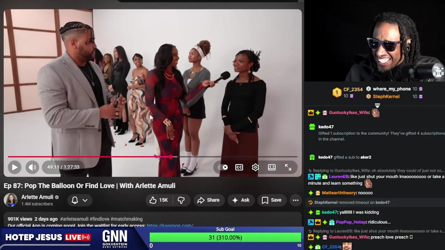Open where_my_phone leaderboard name
This screenshot has width=445, height=250.
coord(392,89)
